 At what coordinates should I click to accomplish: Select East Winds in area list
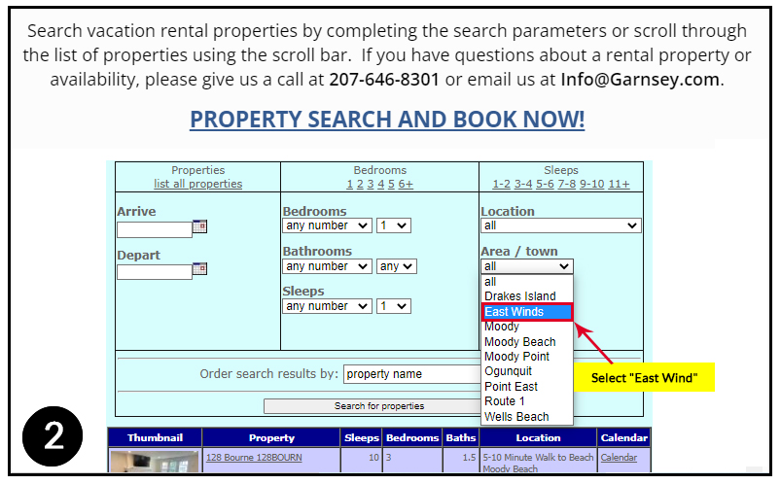pos(526,312)
